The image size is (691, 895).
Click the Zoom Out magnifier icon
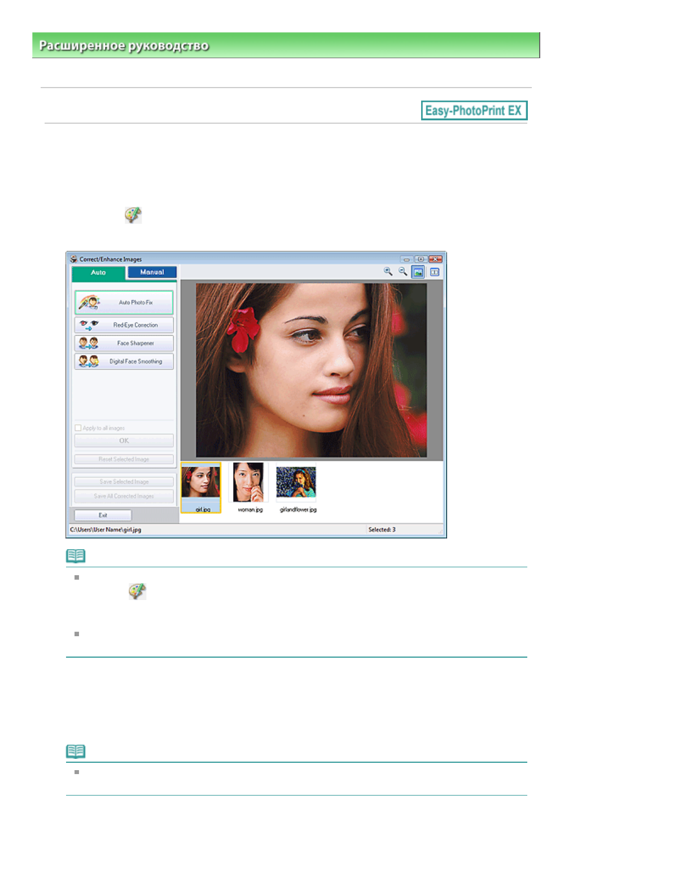pyautogui.click(x=403, y=272)
